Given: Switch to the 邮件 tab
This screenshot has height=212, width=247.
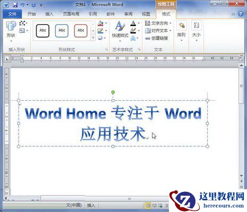Looking at the screenshot, I should pyautogui.click(x=110, y=14).
